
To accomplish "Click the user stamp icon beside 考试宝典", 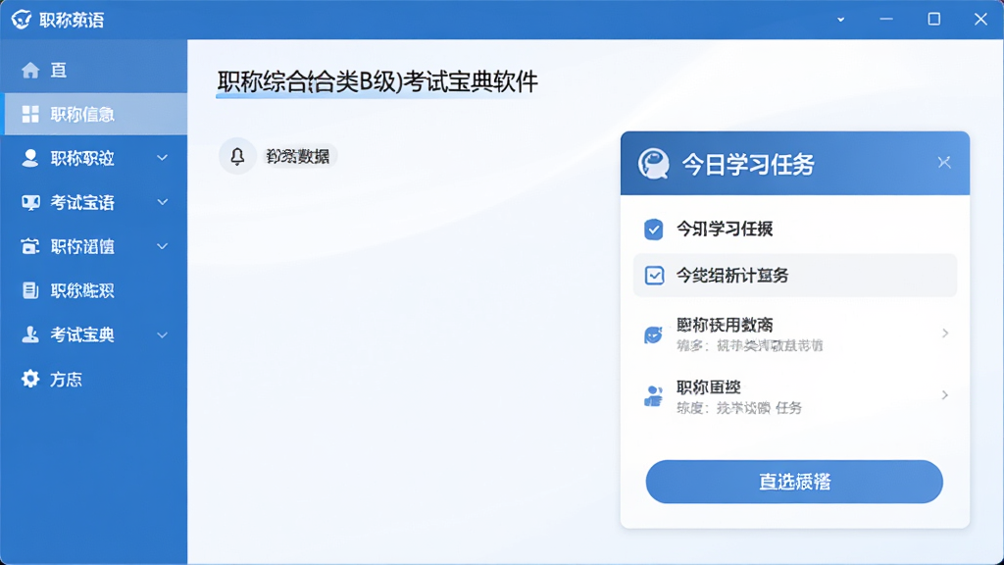I will (30, 334).
